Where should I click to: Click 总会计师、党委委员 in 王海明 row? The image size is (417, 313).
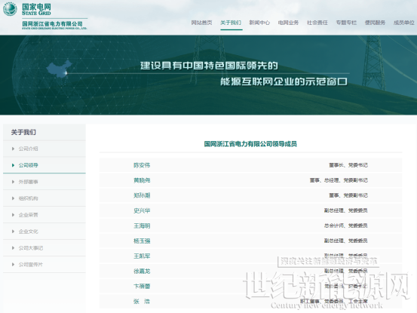tap(345, 226)
